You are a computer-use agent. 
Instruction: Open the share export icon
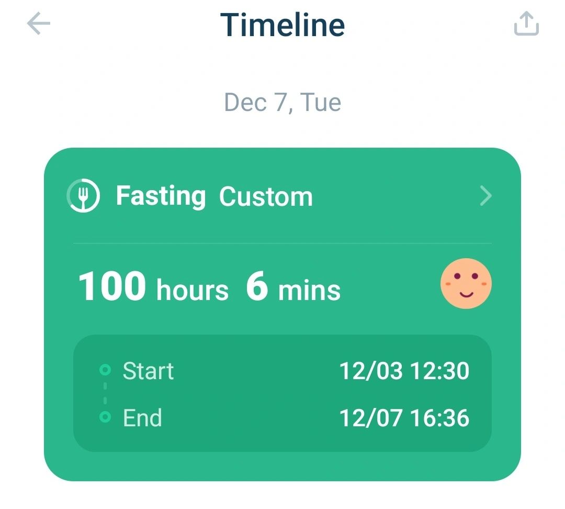tap(526, 24)
